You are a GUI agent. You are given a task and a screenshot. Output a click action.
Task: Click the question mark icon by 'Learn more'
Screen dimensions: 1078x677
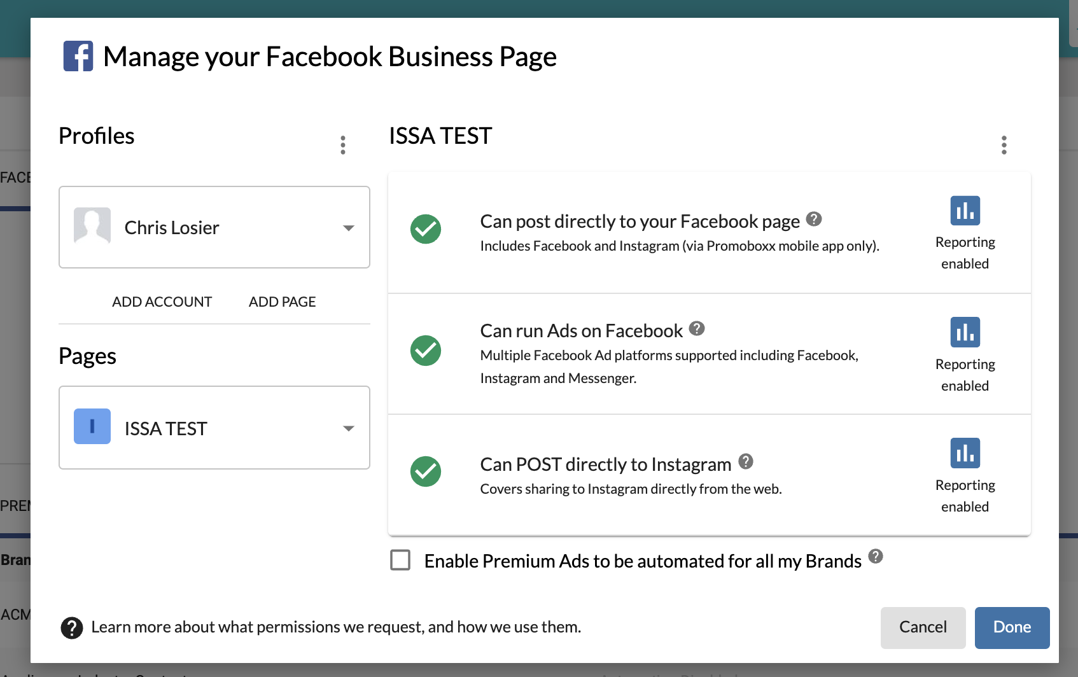coord(72,628)
